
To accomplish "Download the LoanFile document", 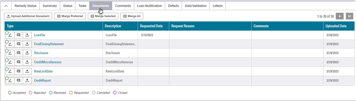I will point(27,35).
